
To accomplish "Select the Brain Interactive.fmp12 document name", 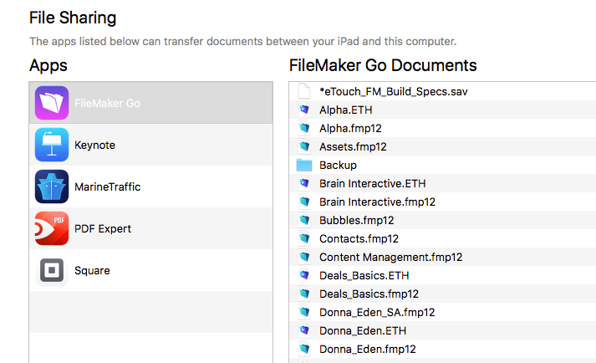I will [378, 202].
